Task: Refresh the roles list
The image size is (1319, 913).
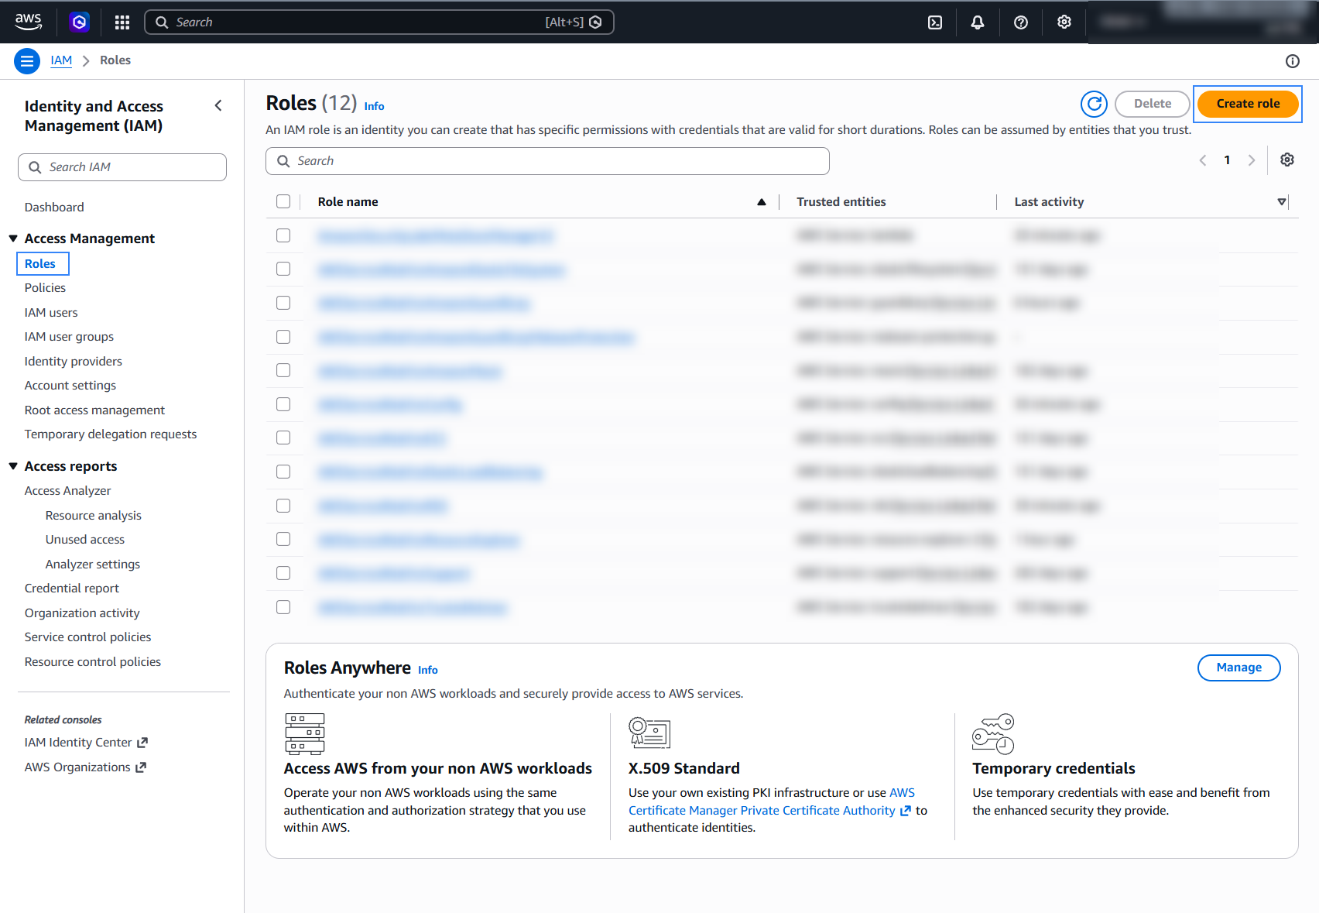Action: tap(1094, 104)
